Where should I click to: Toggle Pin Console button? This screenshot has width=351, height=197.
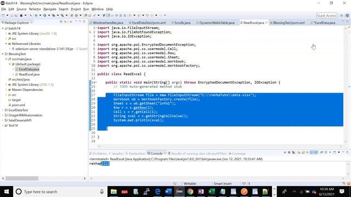322,152
